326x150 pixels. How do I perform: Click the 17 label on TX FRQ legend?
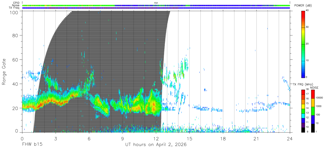pos(307,94)
